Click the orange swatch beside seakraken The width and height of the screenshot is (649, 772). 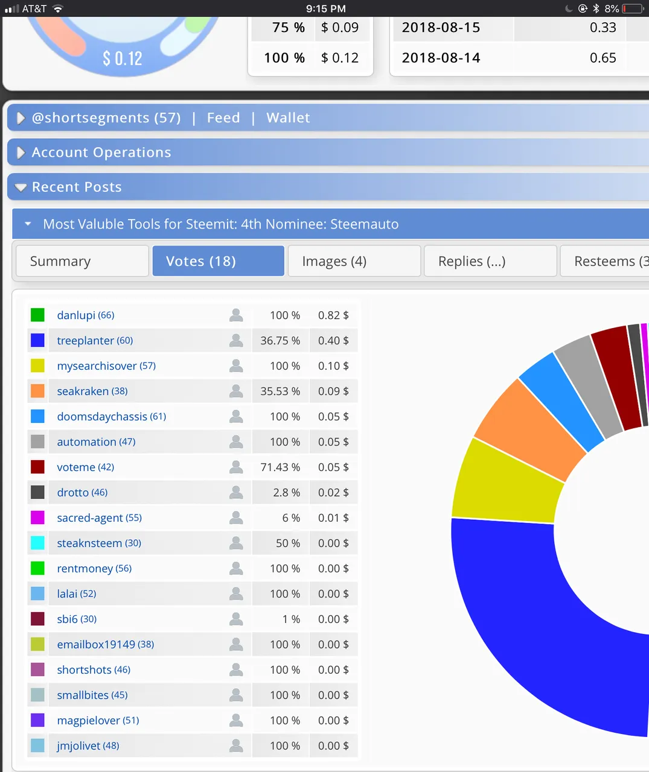[37, 391]
